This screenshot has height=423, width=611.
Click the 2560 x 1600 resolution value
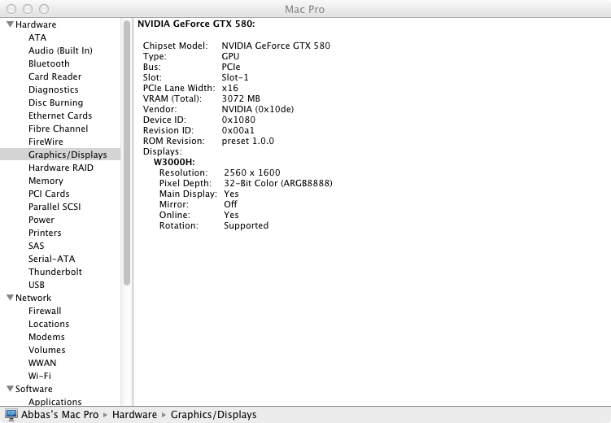click(252, 172)
